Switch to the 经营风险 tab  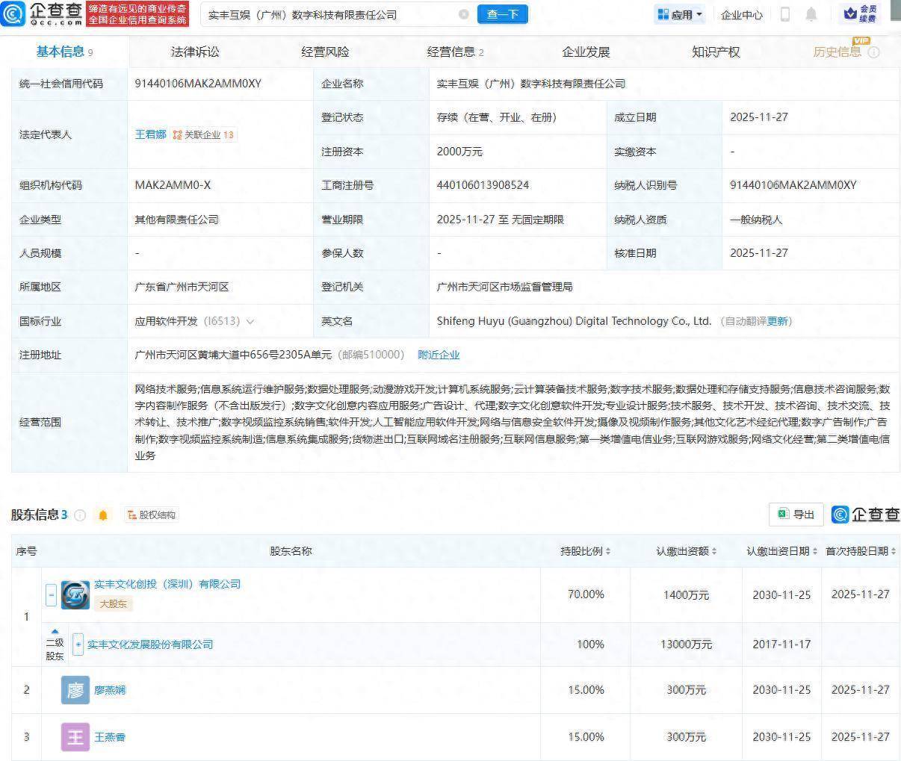(324, 52)
